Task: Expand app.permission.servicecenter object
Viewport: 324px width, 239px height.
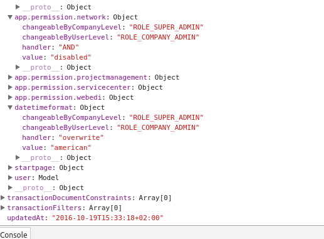Action: click(10, 87)
